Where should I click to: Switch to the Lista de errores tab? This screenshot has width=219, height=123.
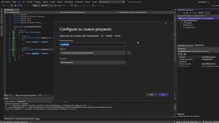point(9,119)
